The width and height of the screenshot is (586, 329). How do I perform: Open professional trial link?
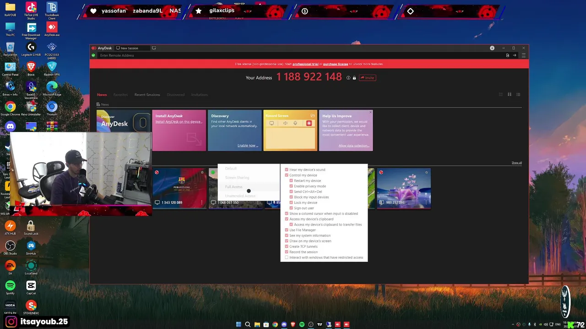pyautogui.click(x=305, y=64)
